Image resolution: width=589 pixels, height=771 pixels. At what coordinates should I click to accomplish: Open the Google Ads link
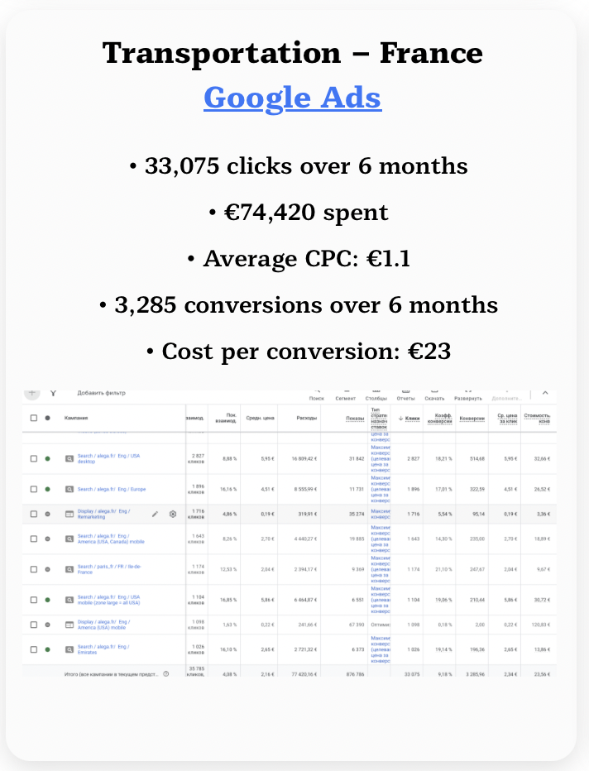point(292,98)
